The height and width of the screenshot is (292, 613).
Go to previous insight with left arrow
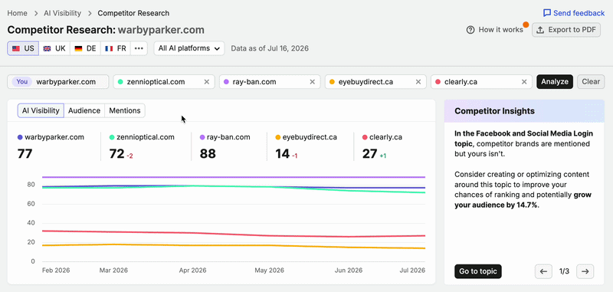[x=543, y=271]
